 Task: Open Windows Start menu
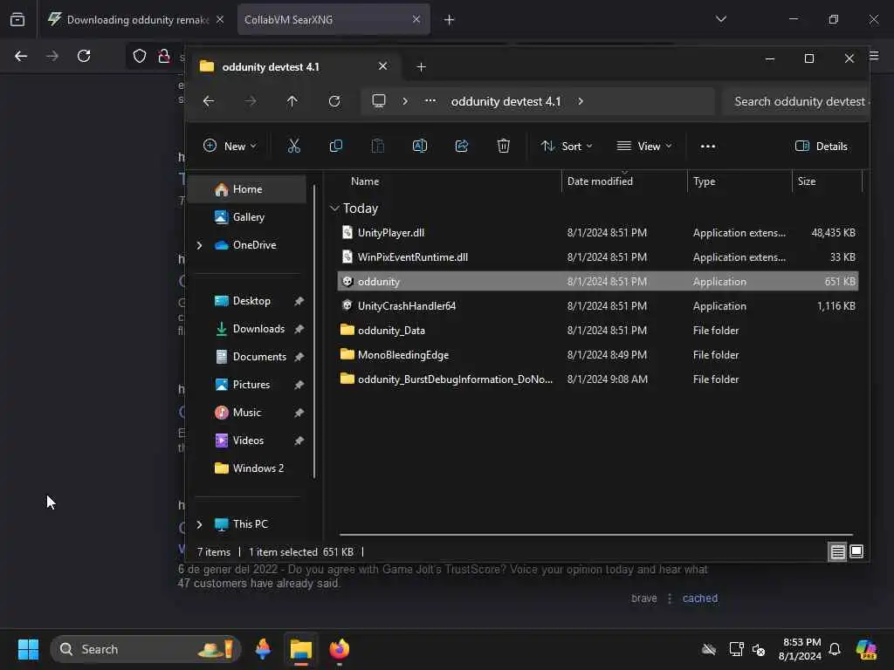click(28, 649)
